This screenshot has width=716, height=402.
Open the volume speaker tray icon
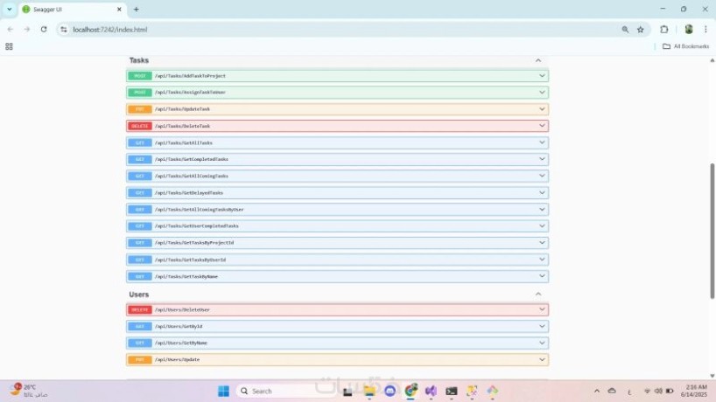[x=658, y=391]
